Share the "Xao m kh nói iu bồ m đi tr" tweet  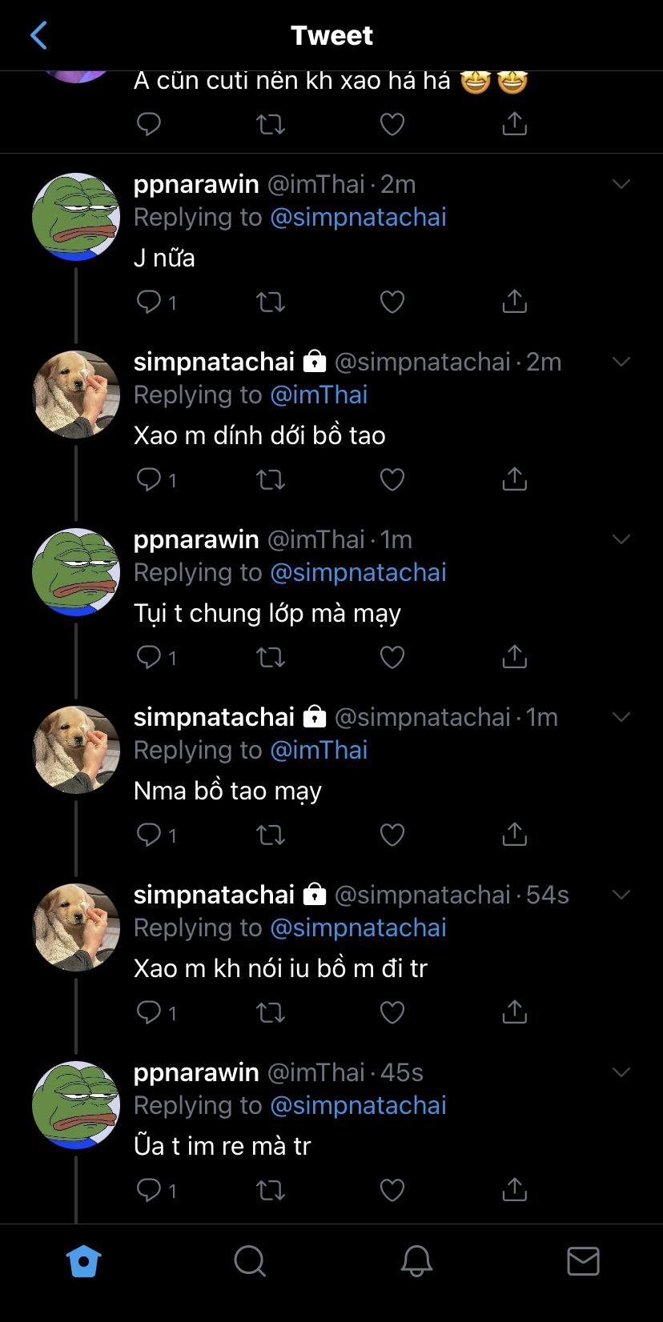[x=514, y=1012]
